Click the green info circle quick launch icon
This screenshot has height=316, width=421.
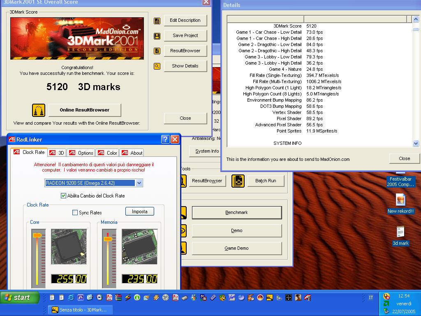click(137, 297)
